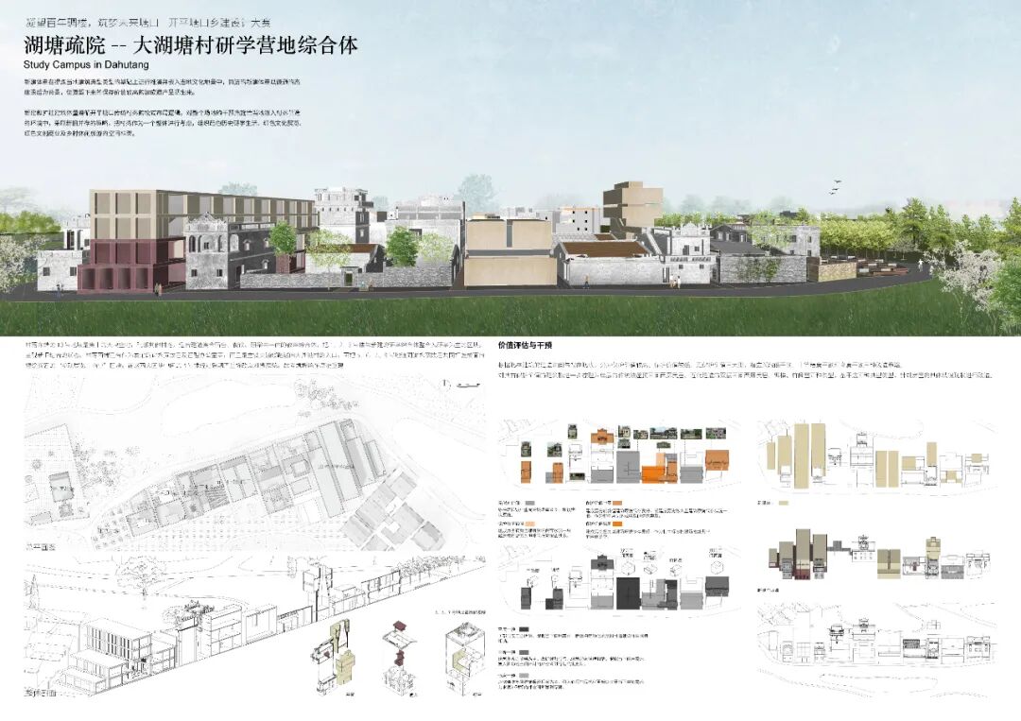Open the beige new-volume intervention diagram
Screen dimensions: 1021x721
[879, 455]
